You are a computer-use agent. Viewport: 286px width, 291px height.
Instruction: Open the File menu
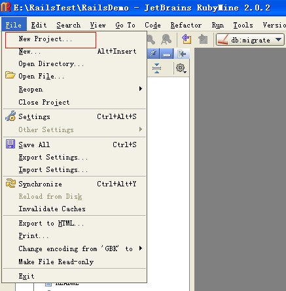tap(14, 25)
